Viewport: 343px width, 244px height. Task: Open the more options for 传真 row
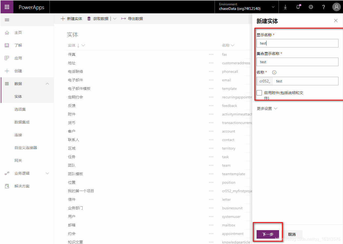click(211, 54)
